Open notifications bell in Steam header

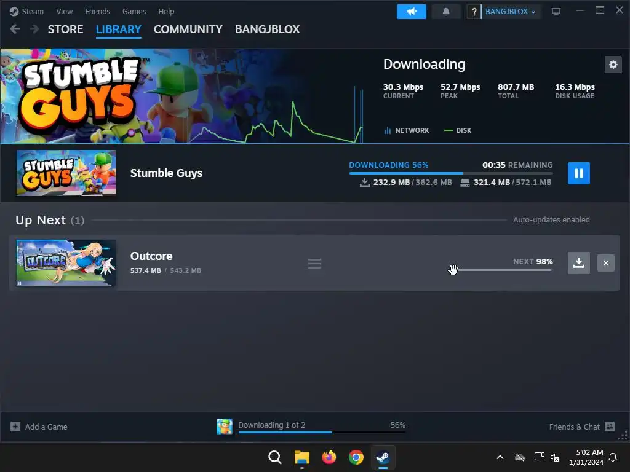446,11
